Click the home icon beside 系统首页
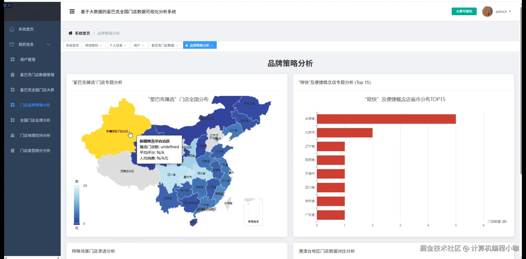The image size is (526, 259). click(12, 29)
